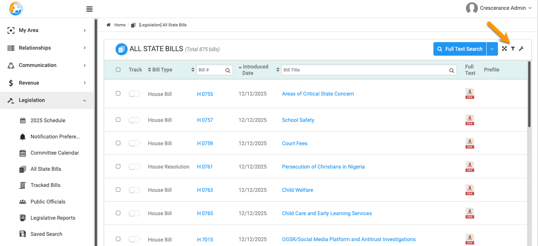Click House Resolution bill type text
The width and height of the screenshot is (538, 246).
[x=168, y=167]
